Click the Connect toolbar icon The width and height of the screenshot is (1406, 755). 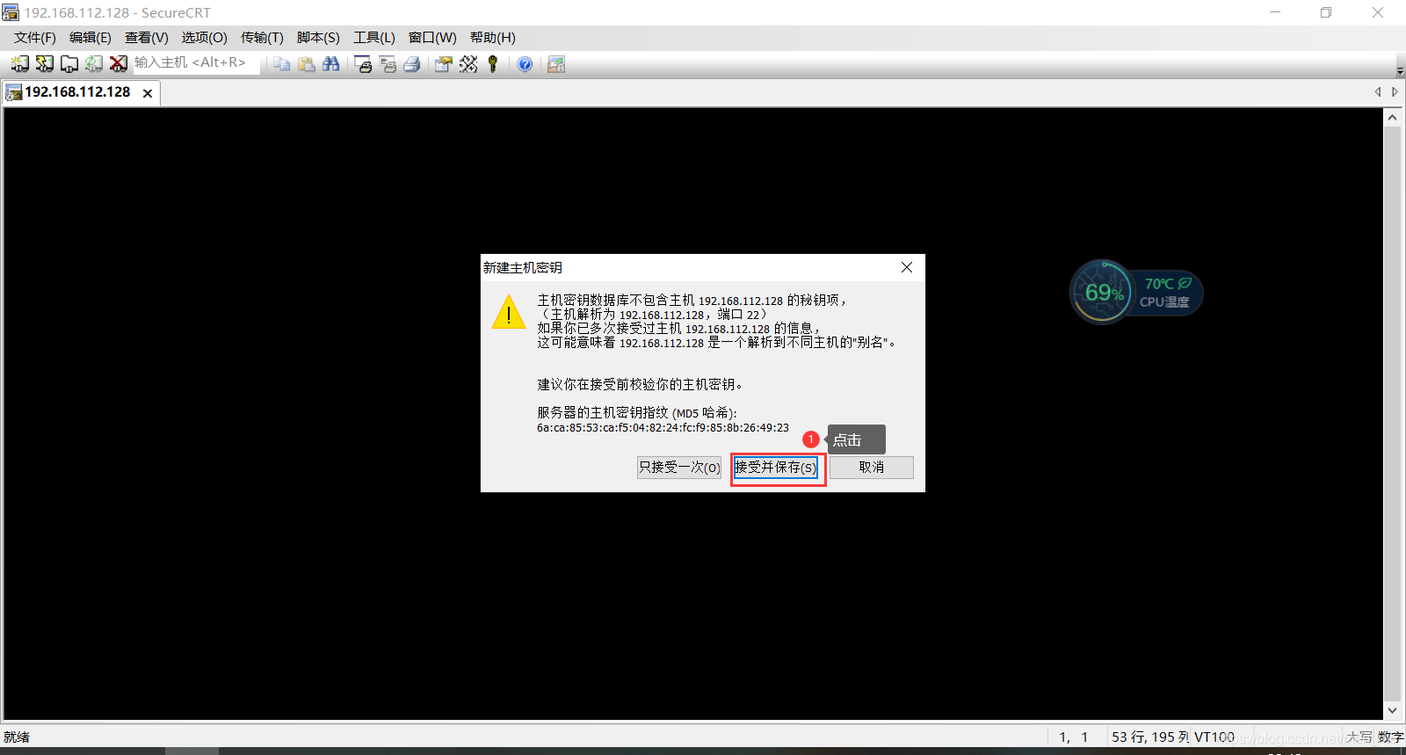click(x=19, y=64)
